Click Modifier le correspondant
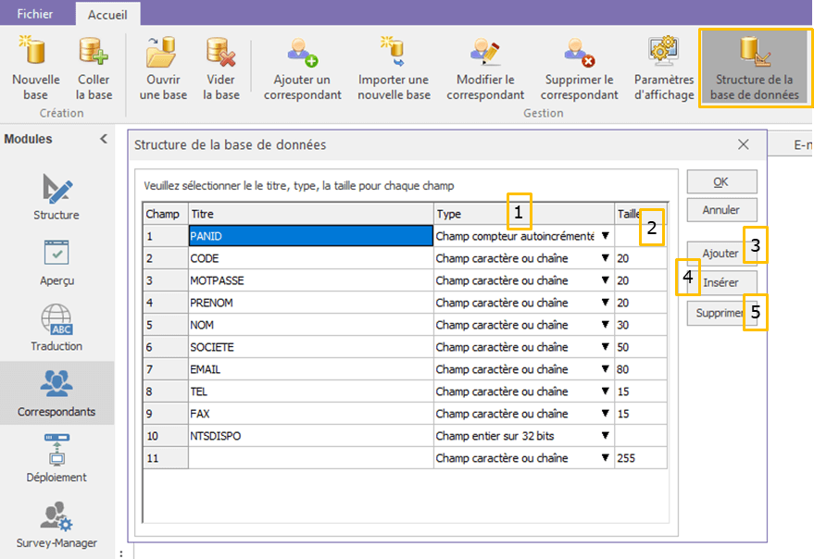814x559 pixels. tap(485, 68)
